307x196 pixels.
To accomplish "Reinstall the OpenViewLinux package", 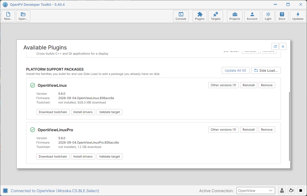I will [x=249, y=85].
